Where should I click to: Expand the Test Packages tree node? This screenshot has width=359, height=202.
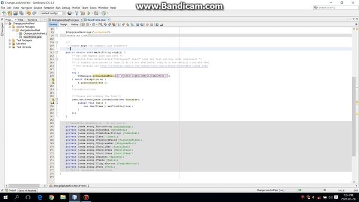point(10,40)
